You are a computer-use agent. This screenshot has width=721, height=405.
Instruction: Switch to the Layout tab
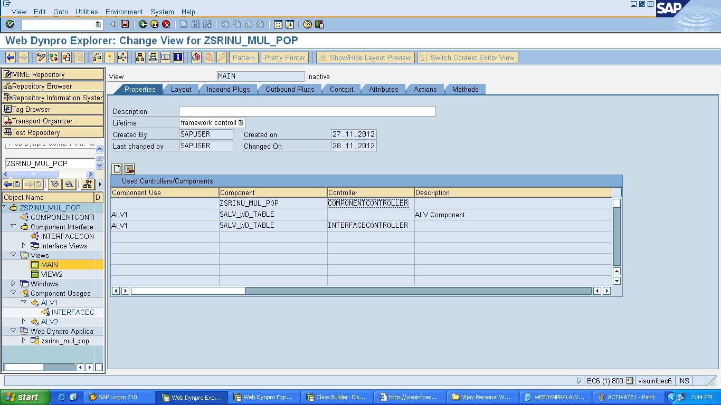pos(181,89)
